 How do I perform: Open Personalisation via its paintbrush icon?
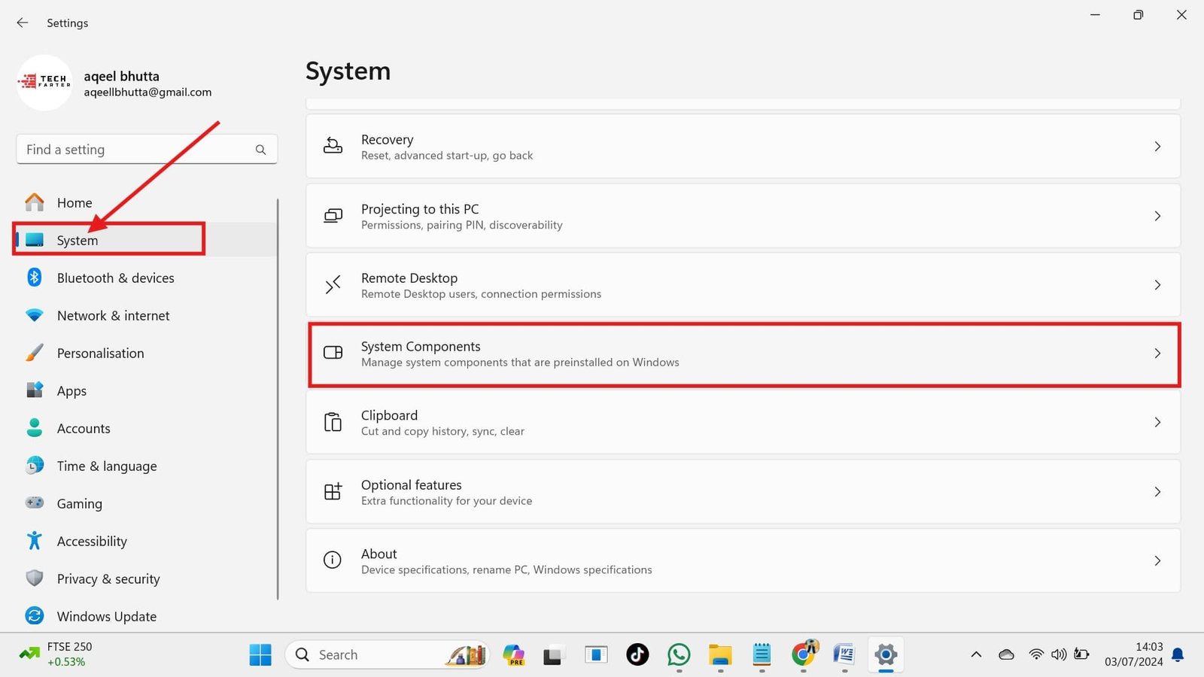click(x=35, y=353)
